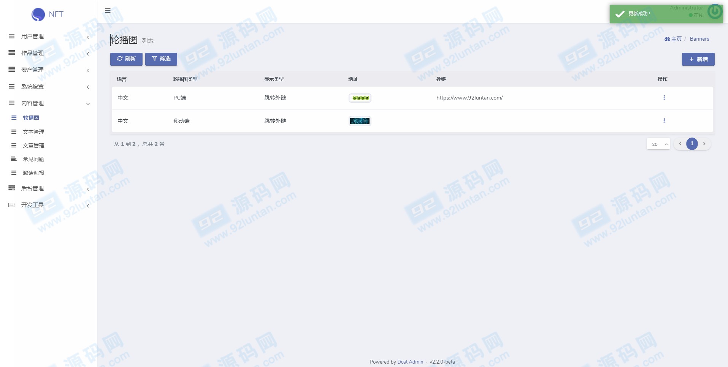Collapse the 内容管理 menu chevron
The width and height of the screenshot is (728, 367).
pyautogui.click(x=88, y=104)
